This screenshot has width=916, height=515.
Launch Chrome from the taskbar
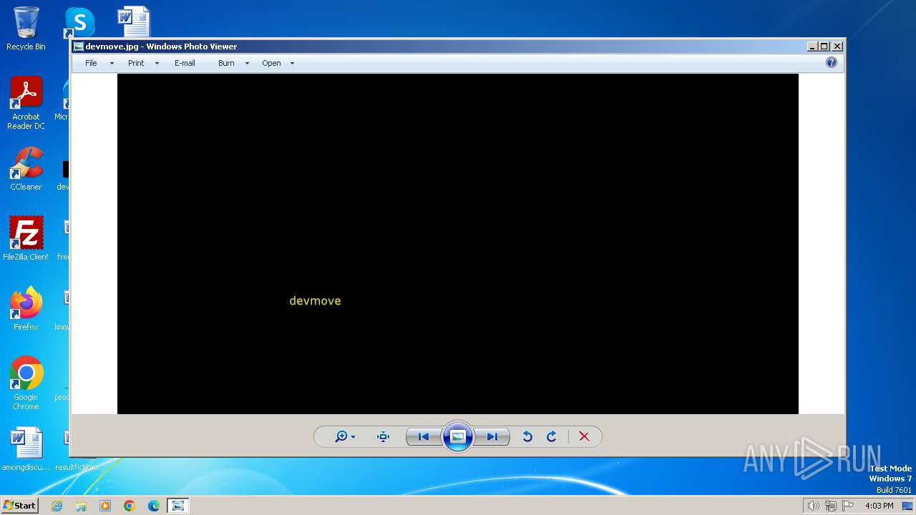(x=130, y=506)
